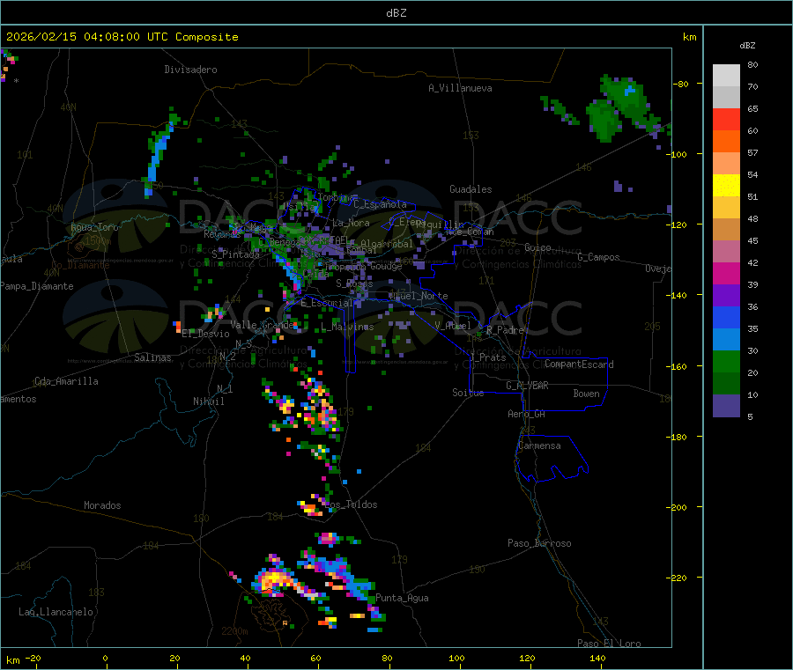Click the 0 km horizontal axis tick

pos(105,658)
